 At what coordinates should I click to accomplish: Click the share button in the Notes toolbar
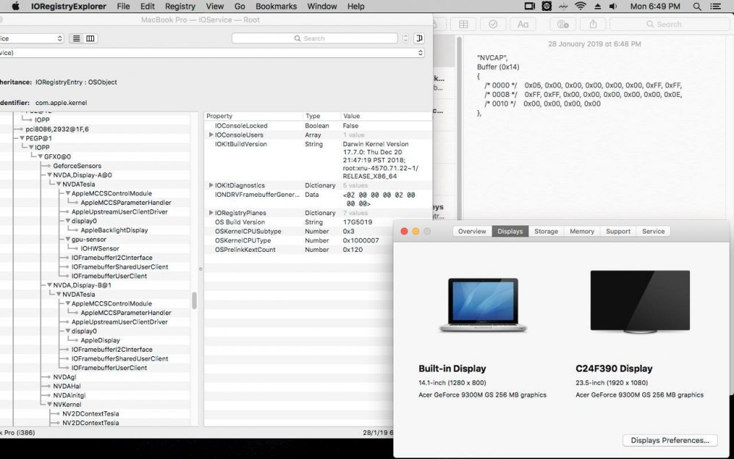pyautogui.click(x=593, y=24)
